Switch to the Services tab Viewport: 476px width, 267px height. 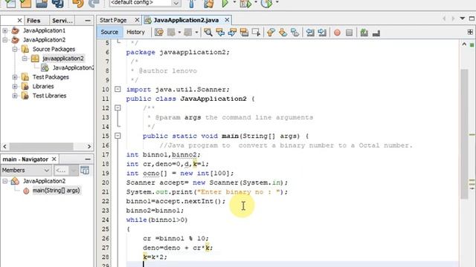(62, 21)
